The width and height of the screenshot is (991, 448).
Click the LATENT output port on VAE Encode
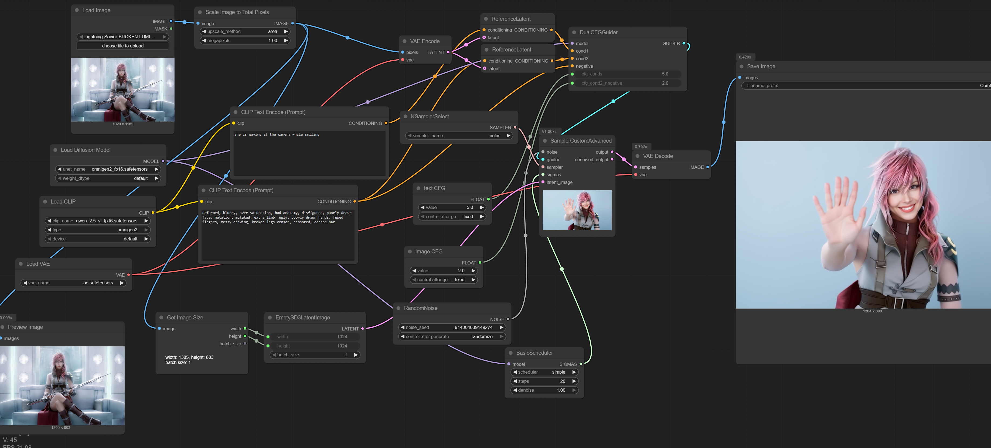point(448,52)
